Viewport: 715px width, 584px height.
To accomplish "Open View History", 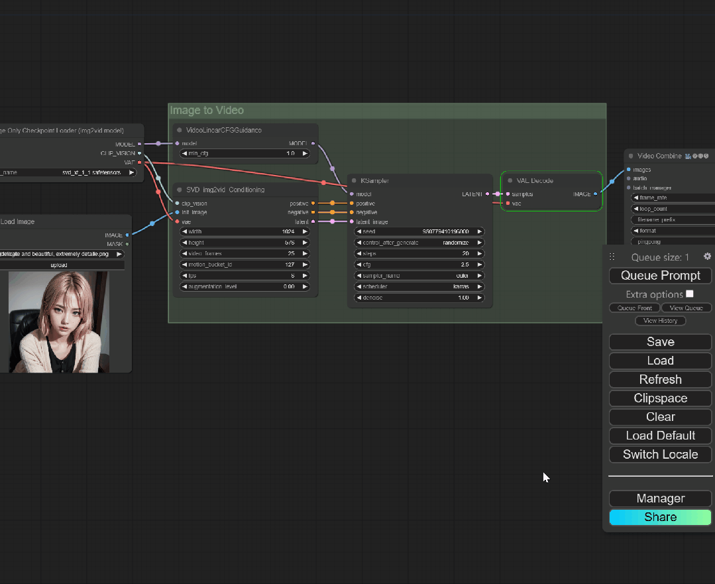I will click(660, 321).
